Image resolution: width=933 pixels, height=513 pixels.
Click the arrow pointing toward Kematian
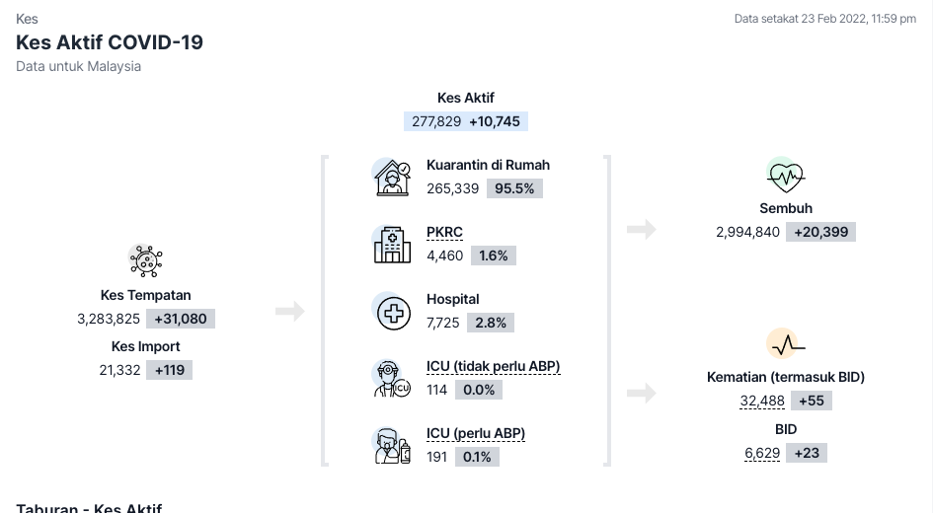pyautogui.click(x=642, y=394)
